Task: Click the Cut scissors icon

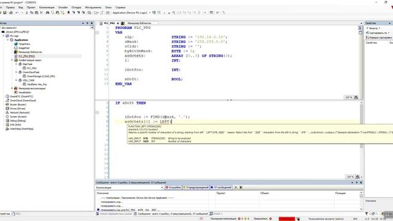Action: pyautogui.click(x=27, y=12)
